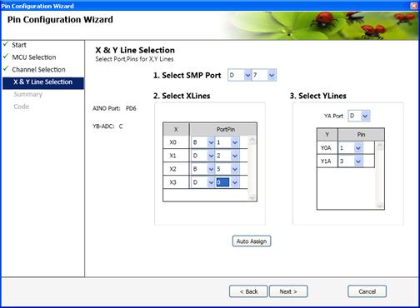Cancel the Pin Configuration Wizard
Image resolution: width=420 pixels, height=308 pixels.
tap(367, 291)
